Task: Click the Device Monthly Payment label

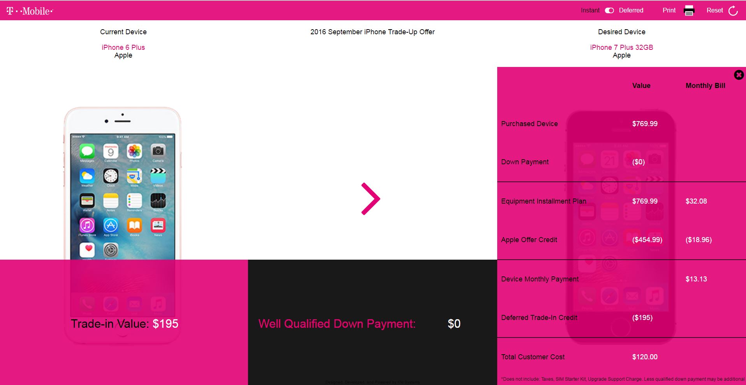Action: coord(540,279)
